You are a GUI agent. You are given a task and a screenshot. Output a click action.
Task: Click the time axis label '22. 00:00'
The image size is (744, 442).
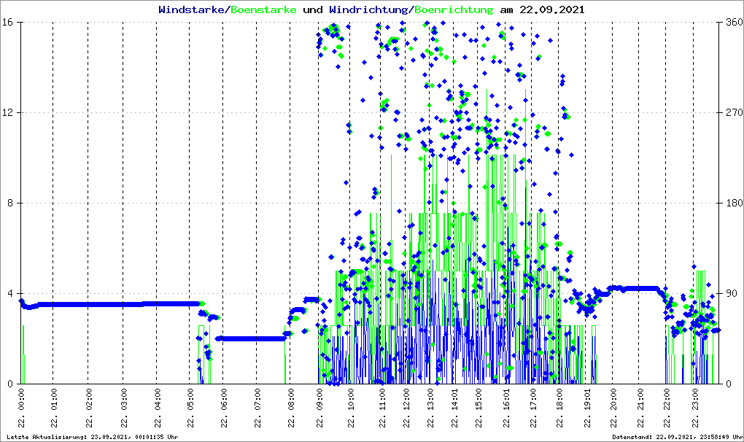click(21, 408)
